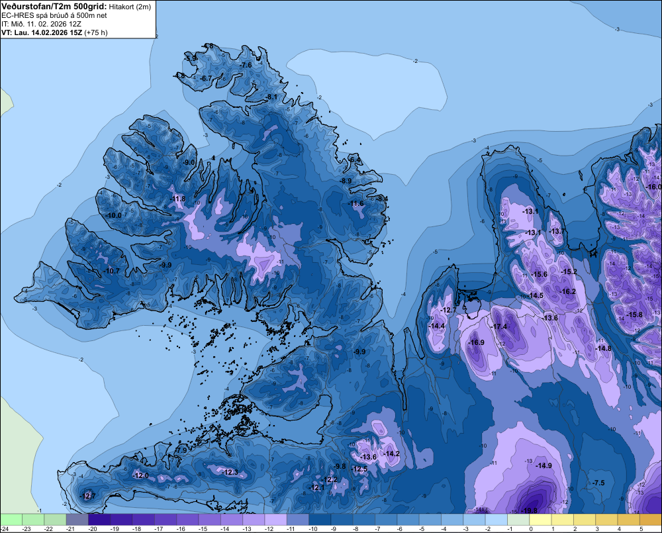Click the -7.6 temperature label
The image size is (662, 533).
(x=246, y=65)
